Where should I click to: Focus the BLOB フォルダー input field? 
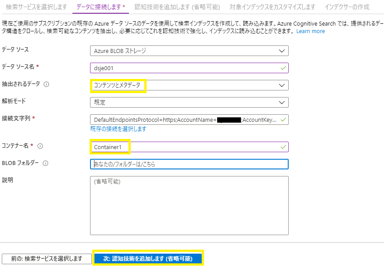189,164
